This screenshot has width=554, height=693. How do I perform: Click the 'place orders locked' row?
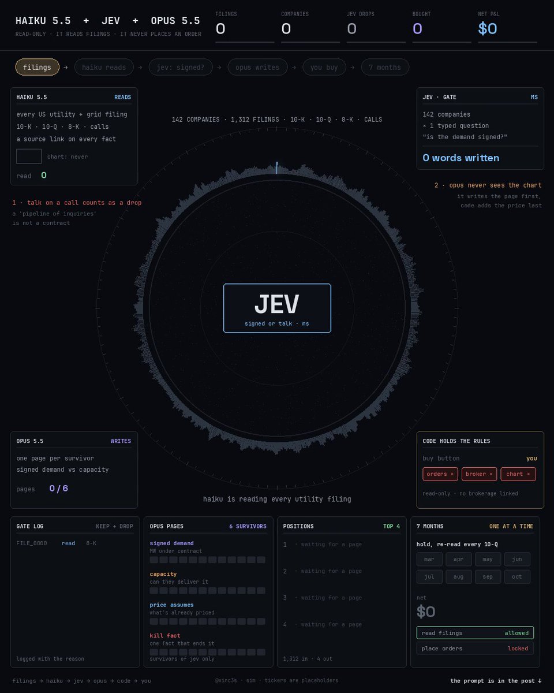[x=475, y=649]
